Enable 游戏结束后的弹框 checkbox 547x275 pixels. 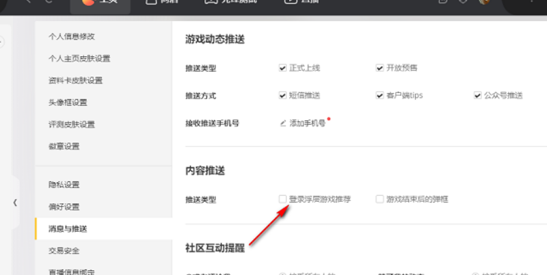tap(379, 199)
